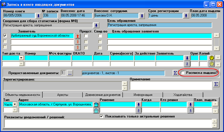This screenshot has height=132, width=224.
Task: Open employee lookup arrow beside Быкова О.Н.
Action: [142, 16]
